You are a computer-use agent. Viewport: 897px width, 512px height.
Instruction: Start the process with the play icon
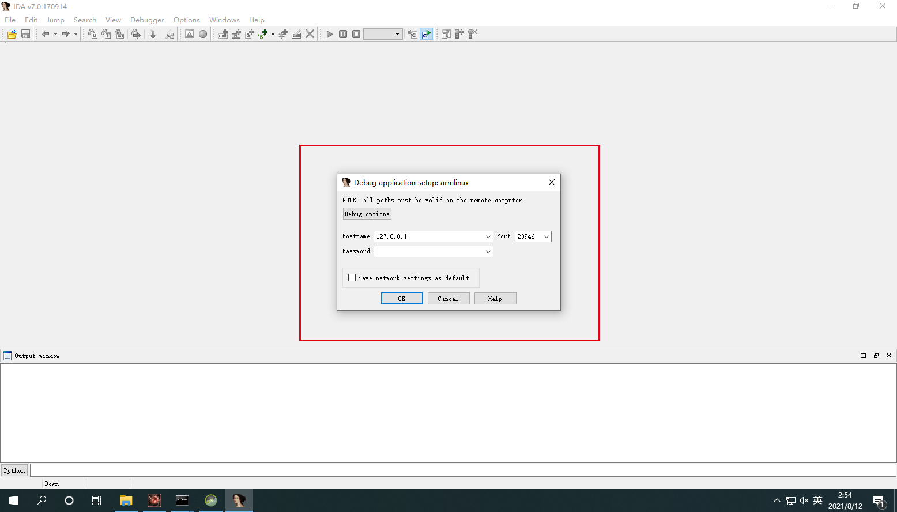pyautogui.click(x=330, y=34)
